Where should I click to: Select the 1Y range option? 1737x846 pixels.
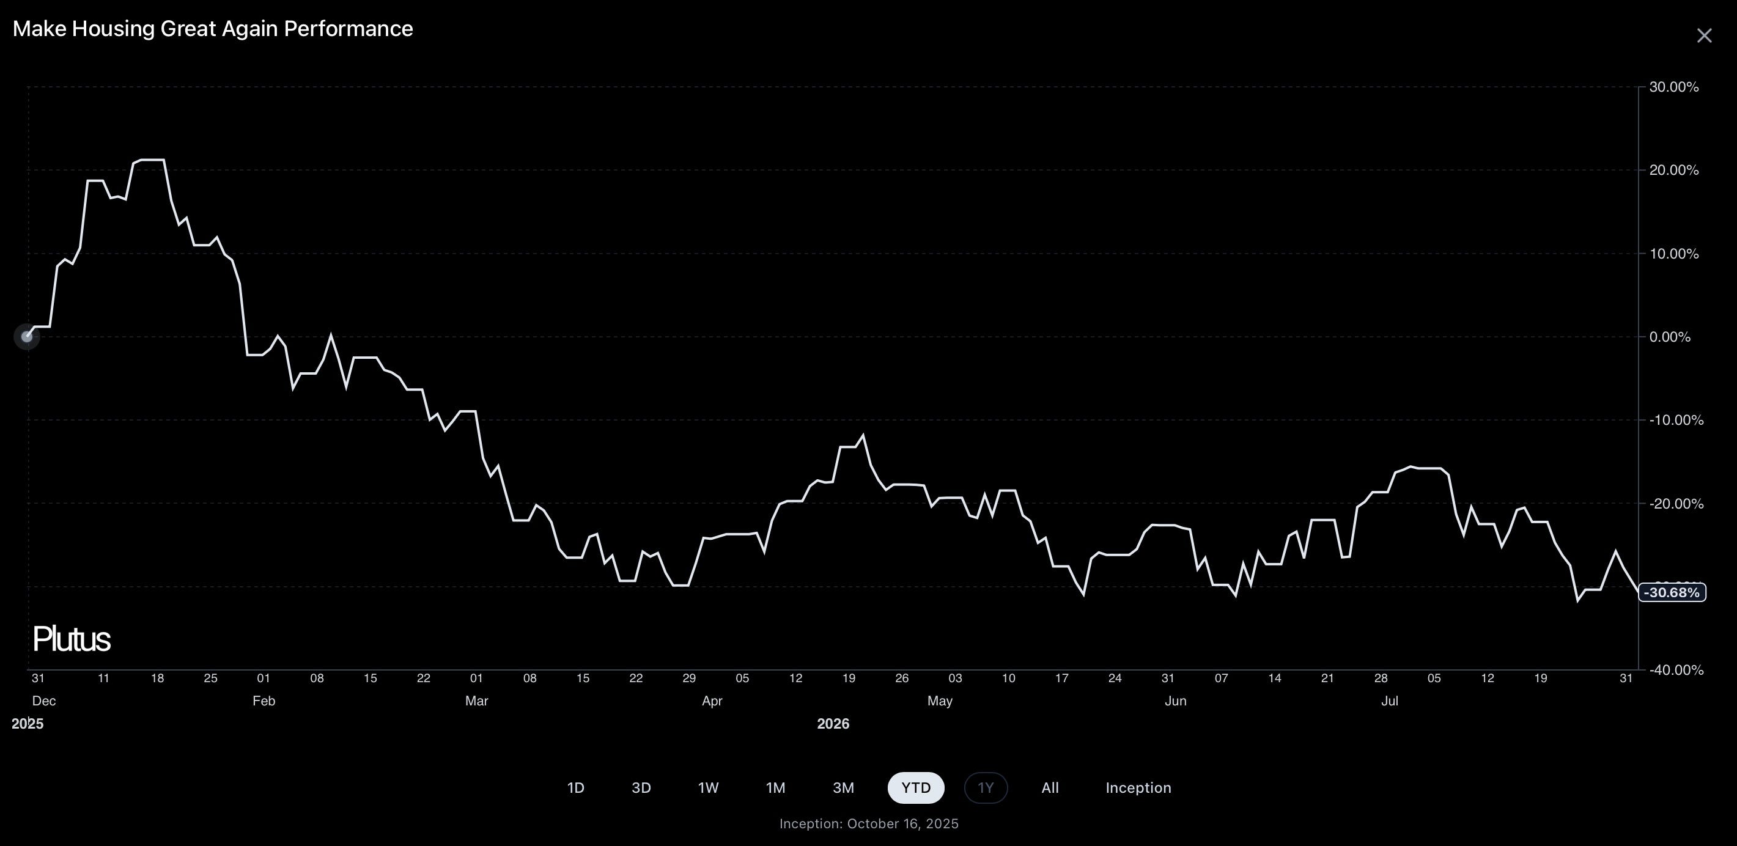(986, 787)
